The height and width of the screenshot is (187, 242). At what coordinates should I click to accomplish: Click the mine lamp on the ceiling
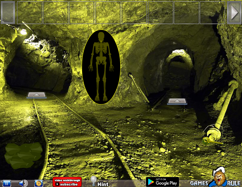pyautogui.click(x=22, y=31)
